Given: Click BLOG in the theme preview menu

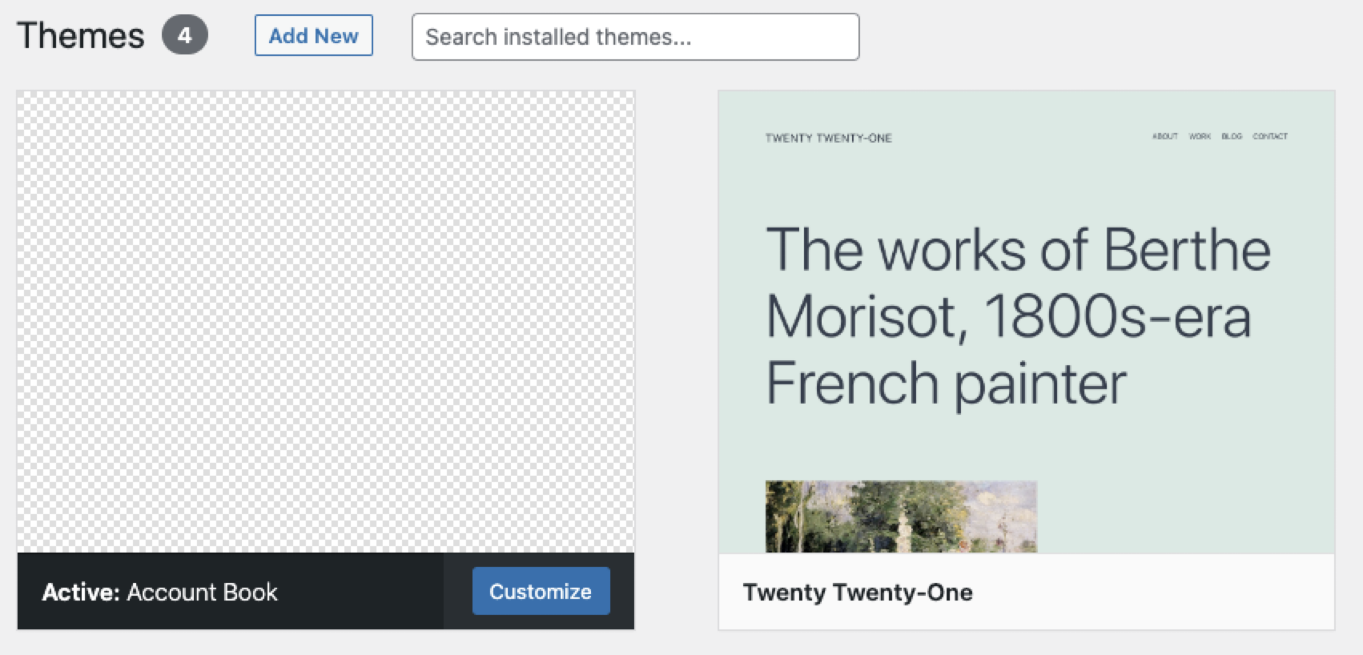Looking at the screenshot, I should pos(1231,136).
